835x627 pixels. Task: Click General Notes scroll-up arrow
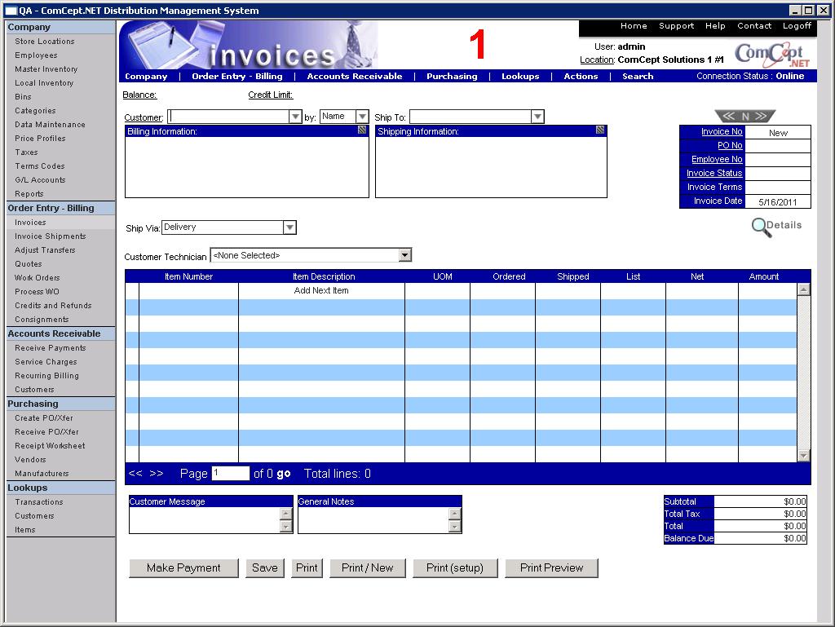[454, 514]
